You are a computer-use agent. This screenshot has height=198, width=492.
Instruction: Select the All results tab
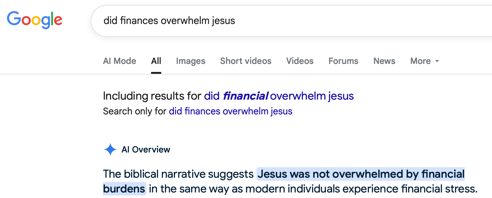pos(156,61)
